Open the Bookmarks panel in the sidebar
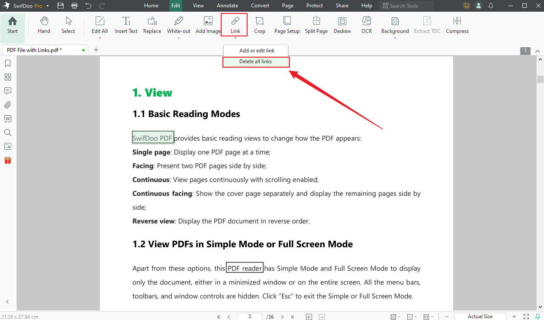This screenshot has width=544, height=320. (x=7, y=63)
